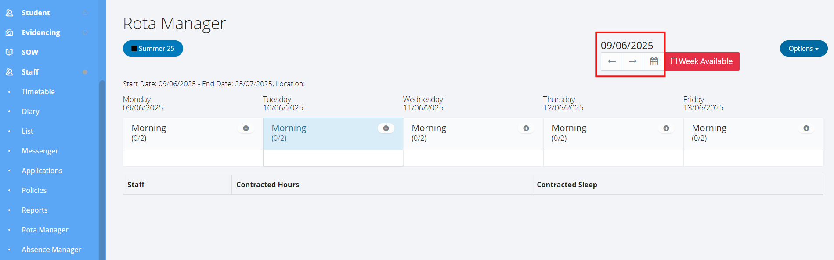Add shift to Monday Morning slot
834x260 pixels.
point(246,128)
